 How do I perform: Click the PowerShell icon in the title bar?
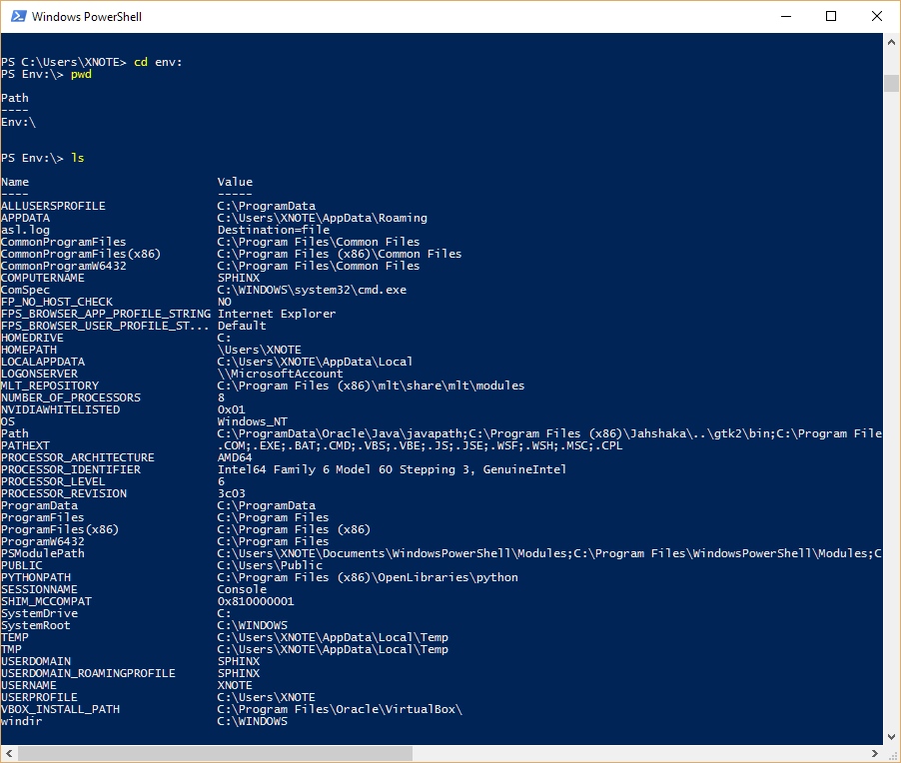click(x=18, y=16)
